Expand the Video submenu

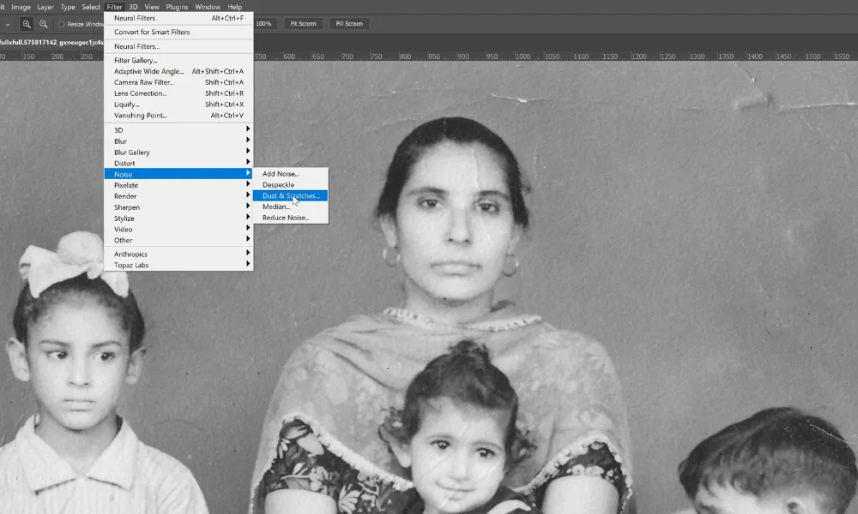[x=178, y=230]
